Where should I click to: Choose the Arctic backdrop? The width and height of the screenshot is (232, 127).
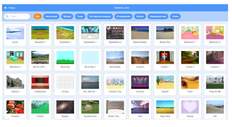(15, 35)
